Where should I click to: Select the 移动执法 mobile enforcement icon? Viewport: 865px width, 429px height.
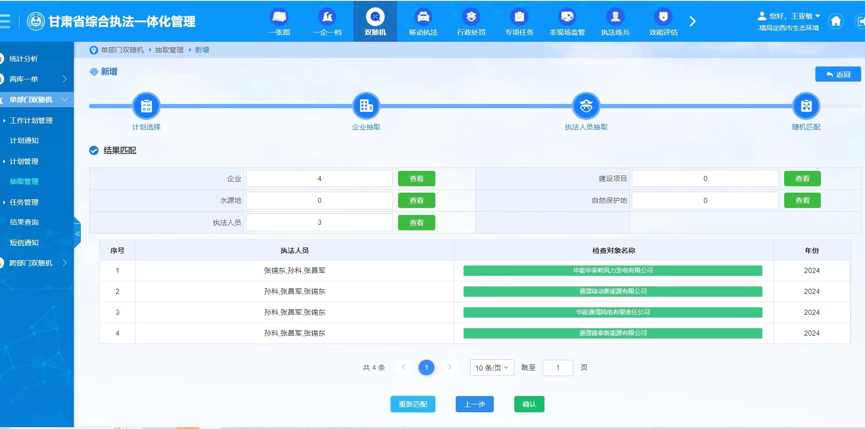[x=423, y=18]
